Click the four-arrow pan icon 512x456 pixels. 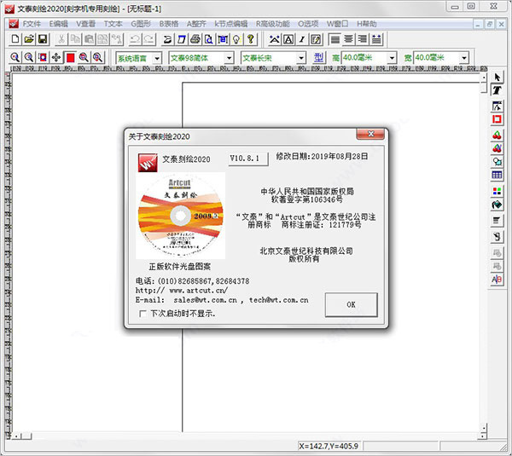[56, 57]
